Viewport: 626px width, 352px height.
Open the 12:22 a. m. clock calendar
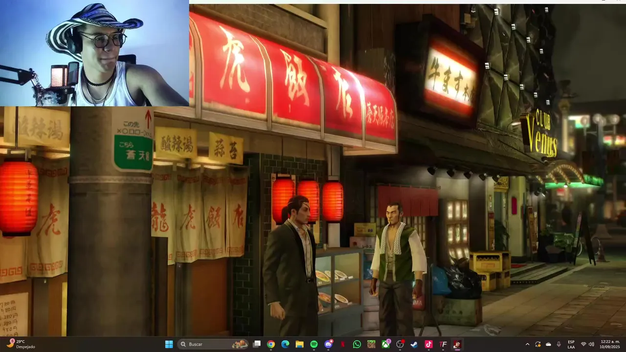(610, 344)
